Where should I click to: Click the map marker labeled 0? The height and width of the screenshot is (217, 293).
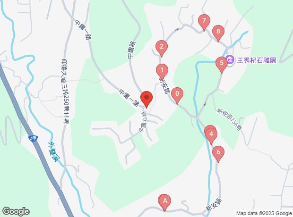(x=177, y=95)
